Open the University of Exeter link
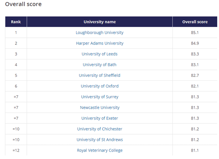 100,118
